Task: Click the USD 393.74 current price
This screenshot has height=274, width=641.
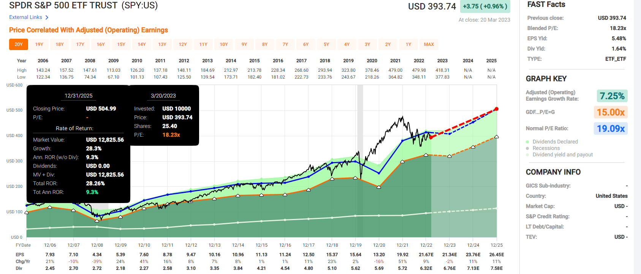Action: [x=432, y=6]
